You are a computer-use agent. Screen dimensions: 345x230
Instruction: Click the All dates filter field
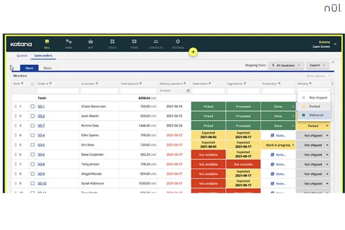click(x=174, y=91)
